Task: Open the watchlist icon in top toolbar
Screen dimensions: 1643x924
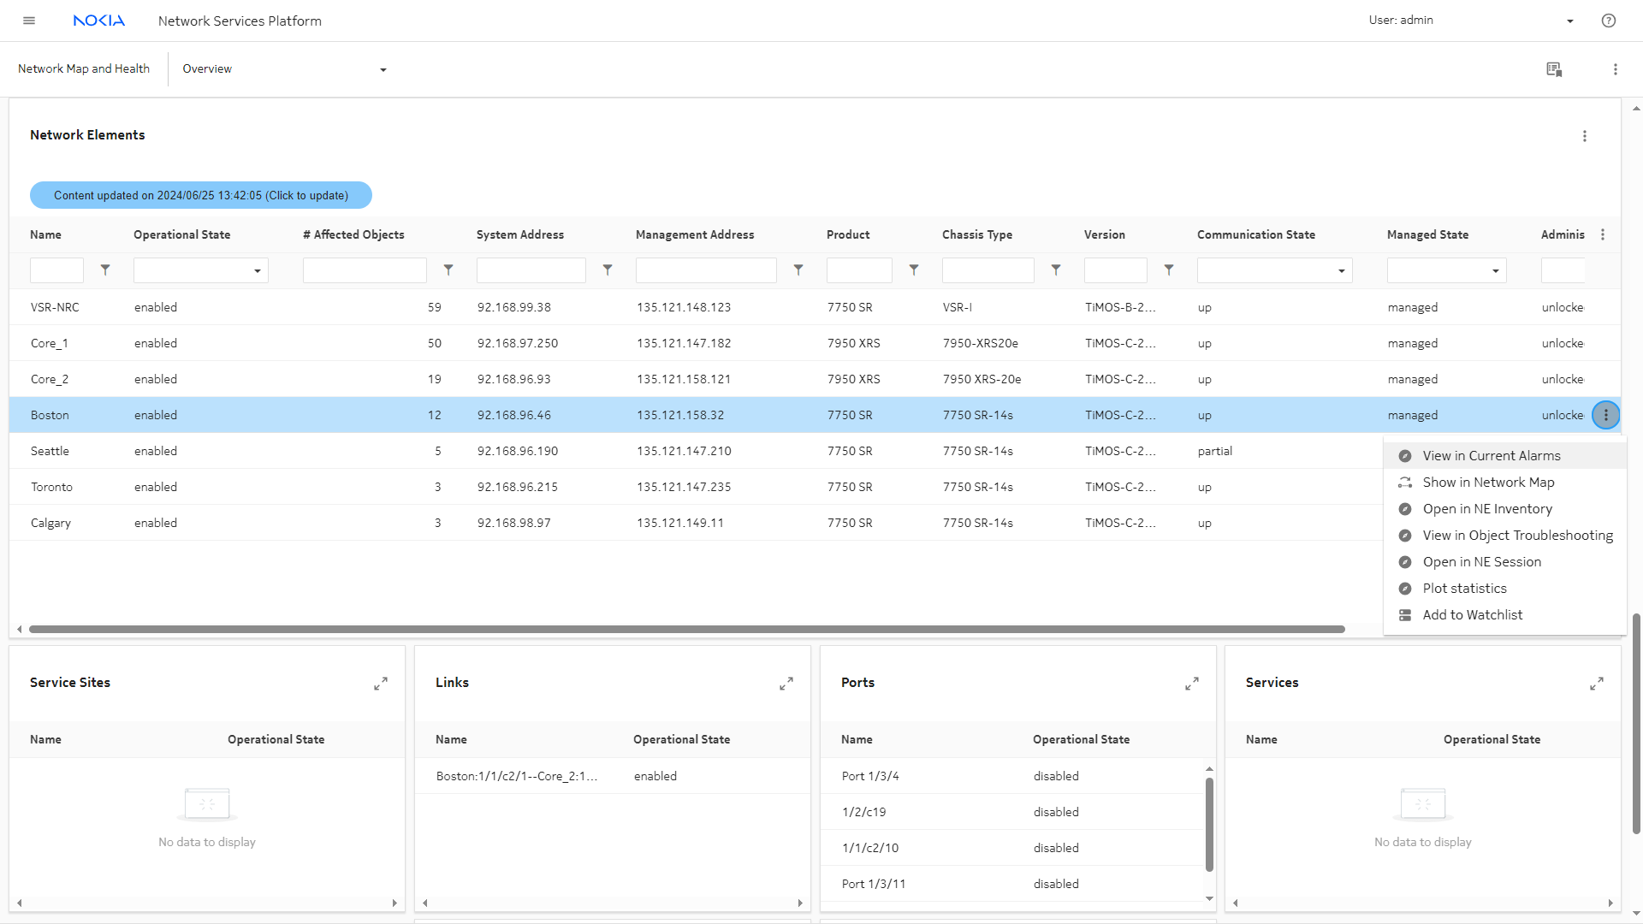Action: pyautogui.click(x=1554, y=69)
